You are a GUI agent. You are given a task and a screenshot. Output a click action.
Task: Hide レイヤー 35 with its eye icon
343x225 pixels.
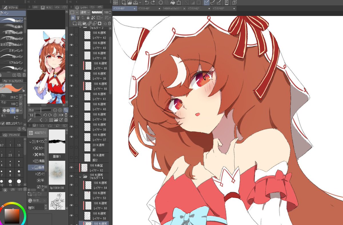tap(71, 55)
